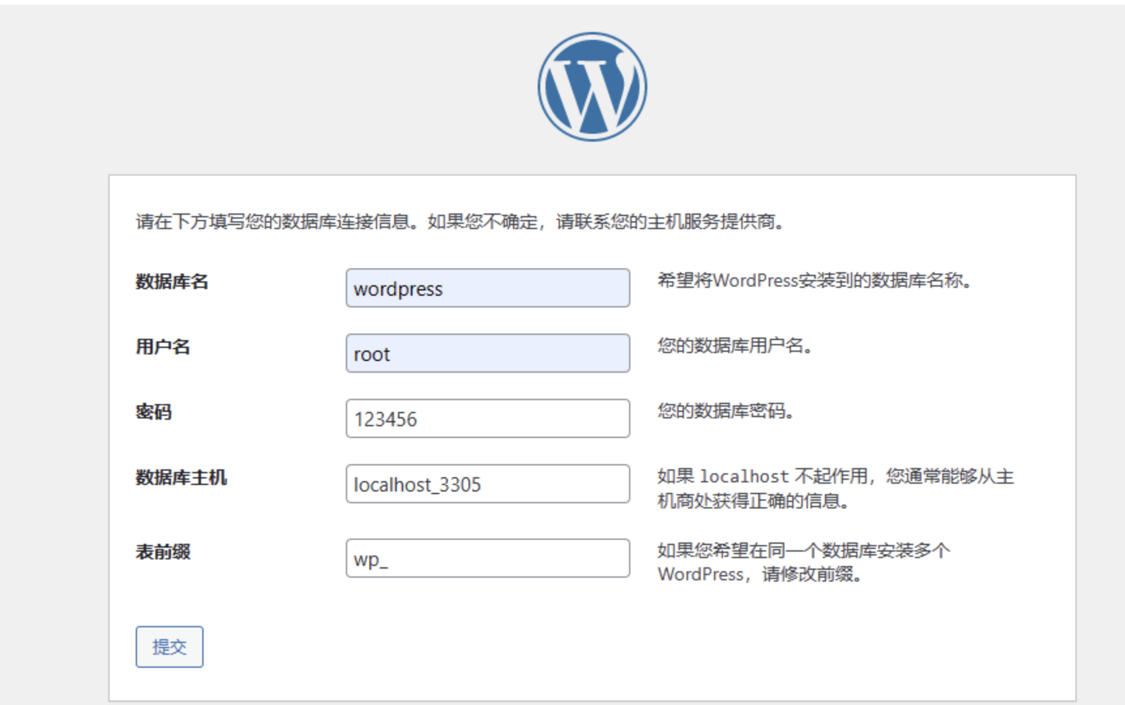Click the text 您的数据库密码

[x=726, y=411]
